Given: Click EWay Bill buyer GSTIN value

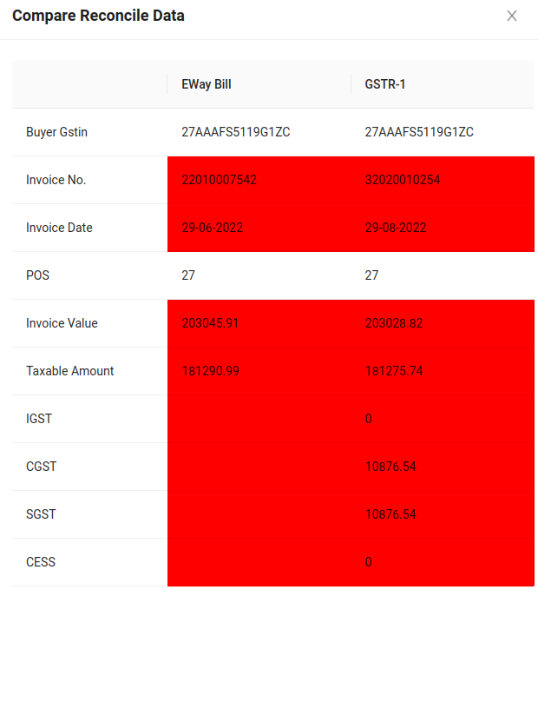Looking at the screenshot, I should click(x=236, y=132).
